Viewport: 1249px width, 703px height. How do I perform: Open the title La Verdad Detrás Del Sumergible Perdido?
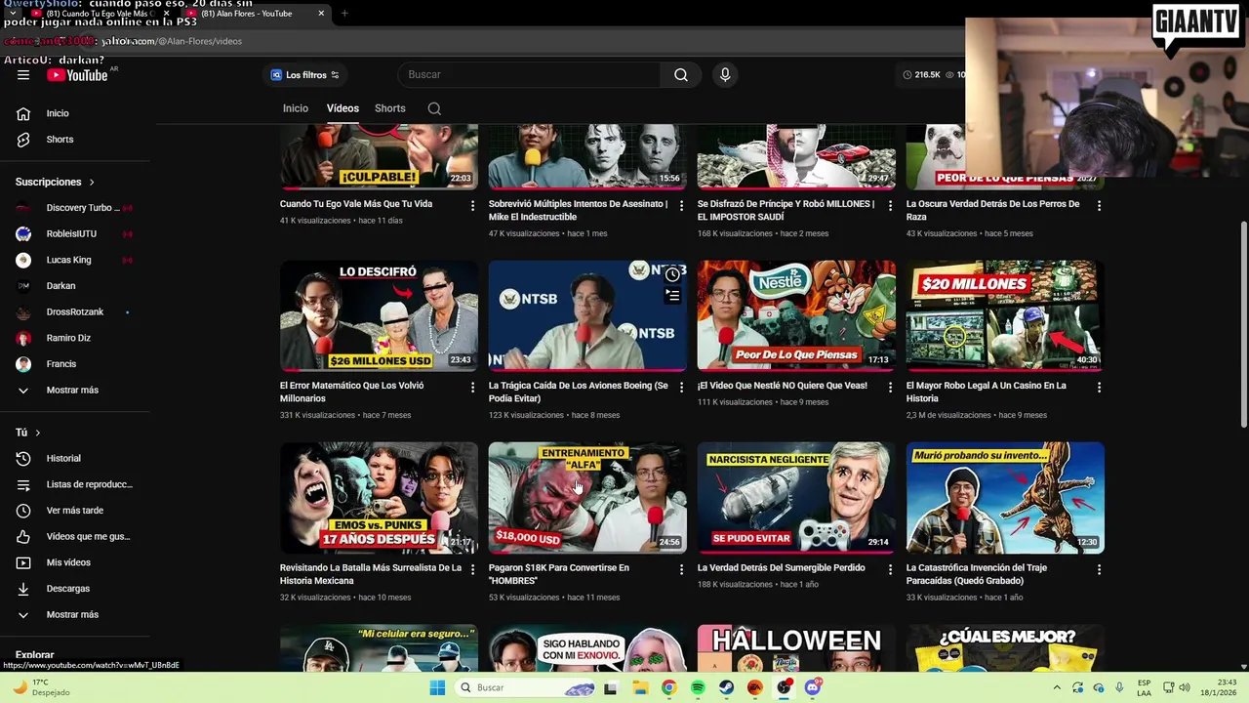click(781, 568)
